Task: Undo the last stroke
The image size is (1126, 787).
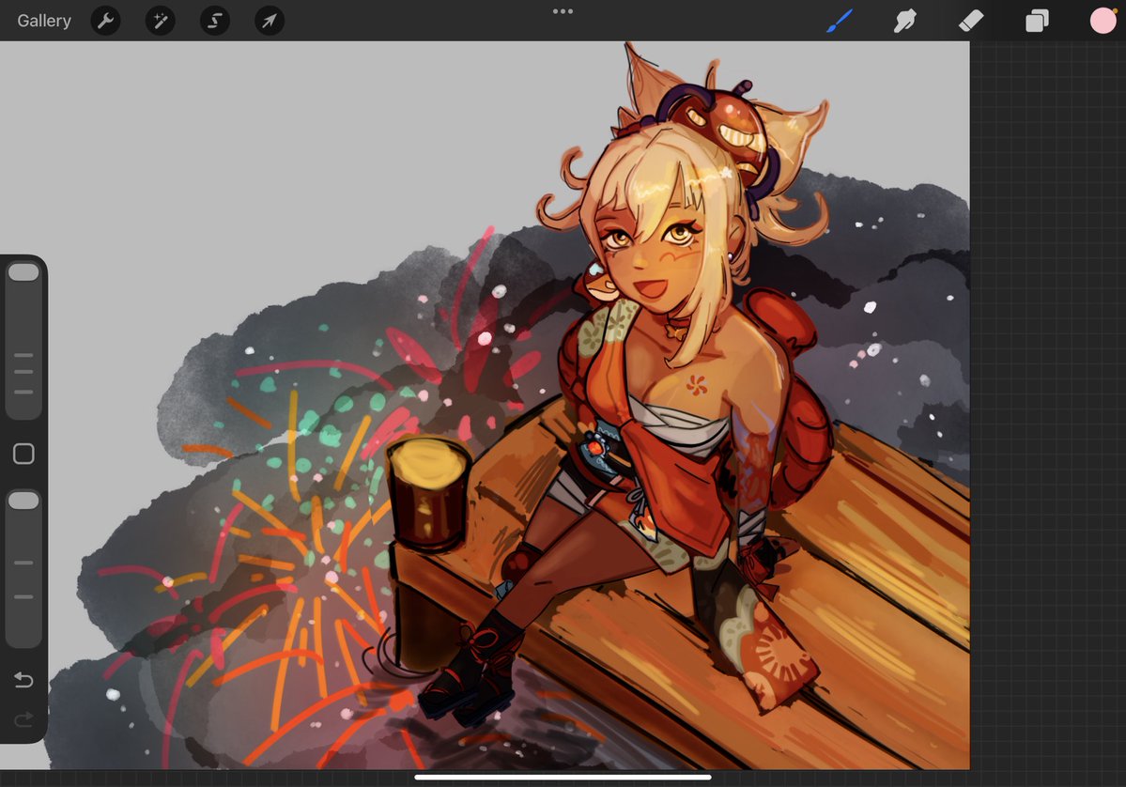Action: click(x=23, y=679)
